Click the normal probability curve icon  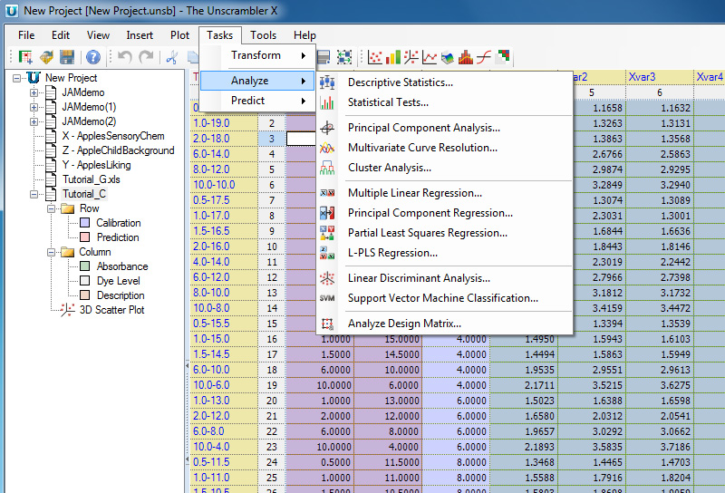click(484, 57)
